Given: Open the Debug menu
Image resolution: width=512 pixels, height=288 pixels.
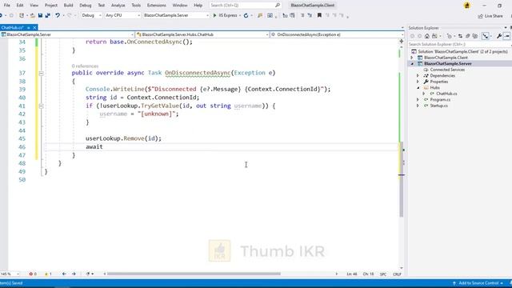Looking at the screenshot, I should pyautogui.click(x=86, y=6).
